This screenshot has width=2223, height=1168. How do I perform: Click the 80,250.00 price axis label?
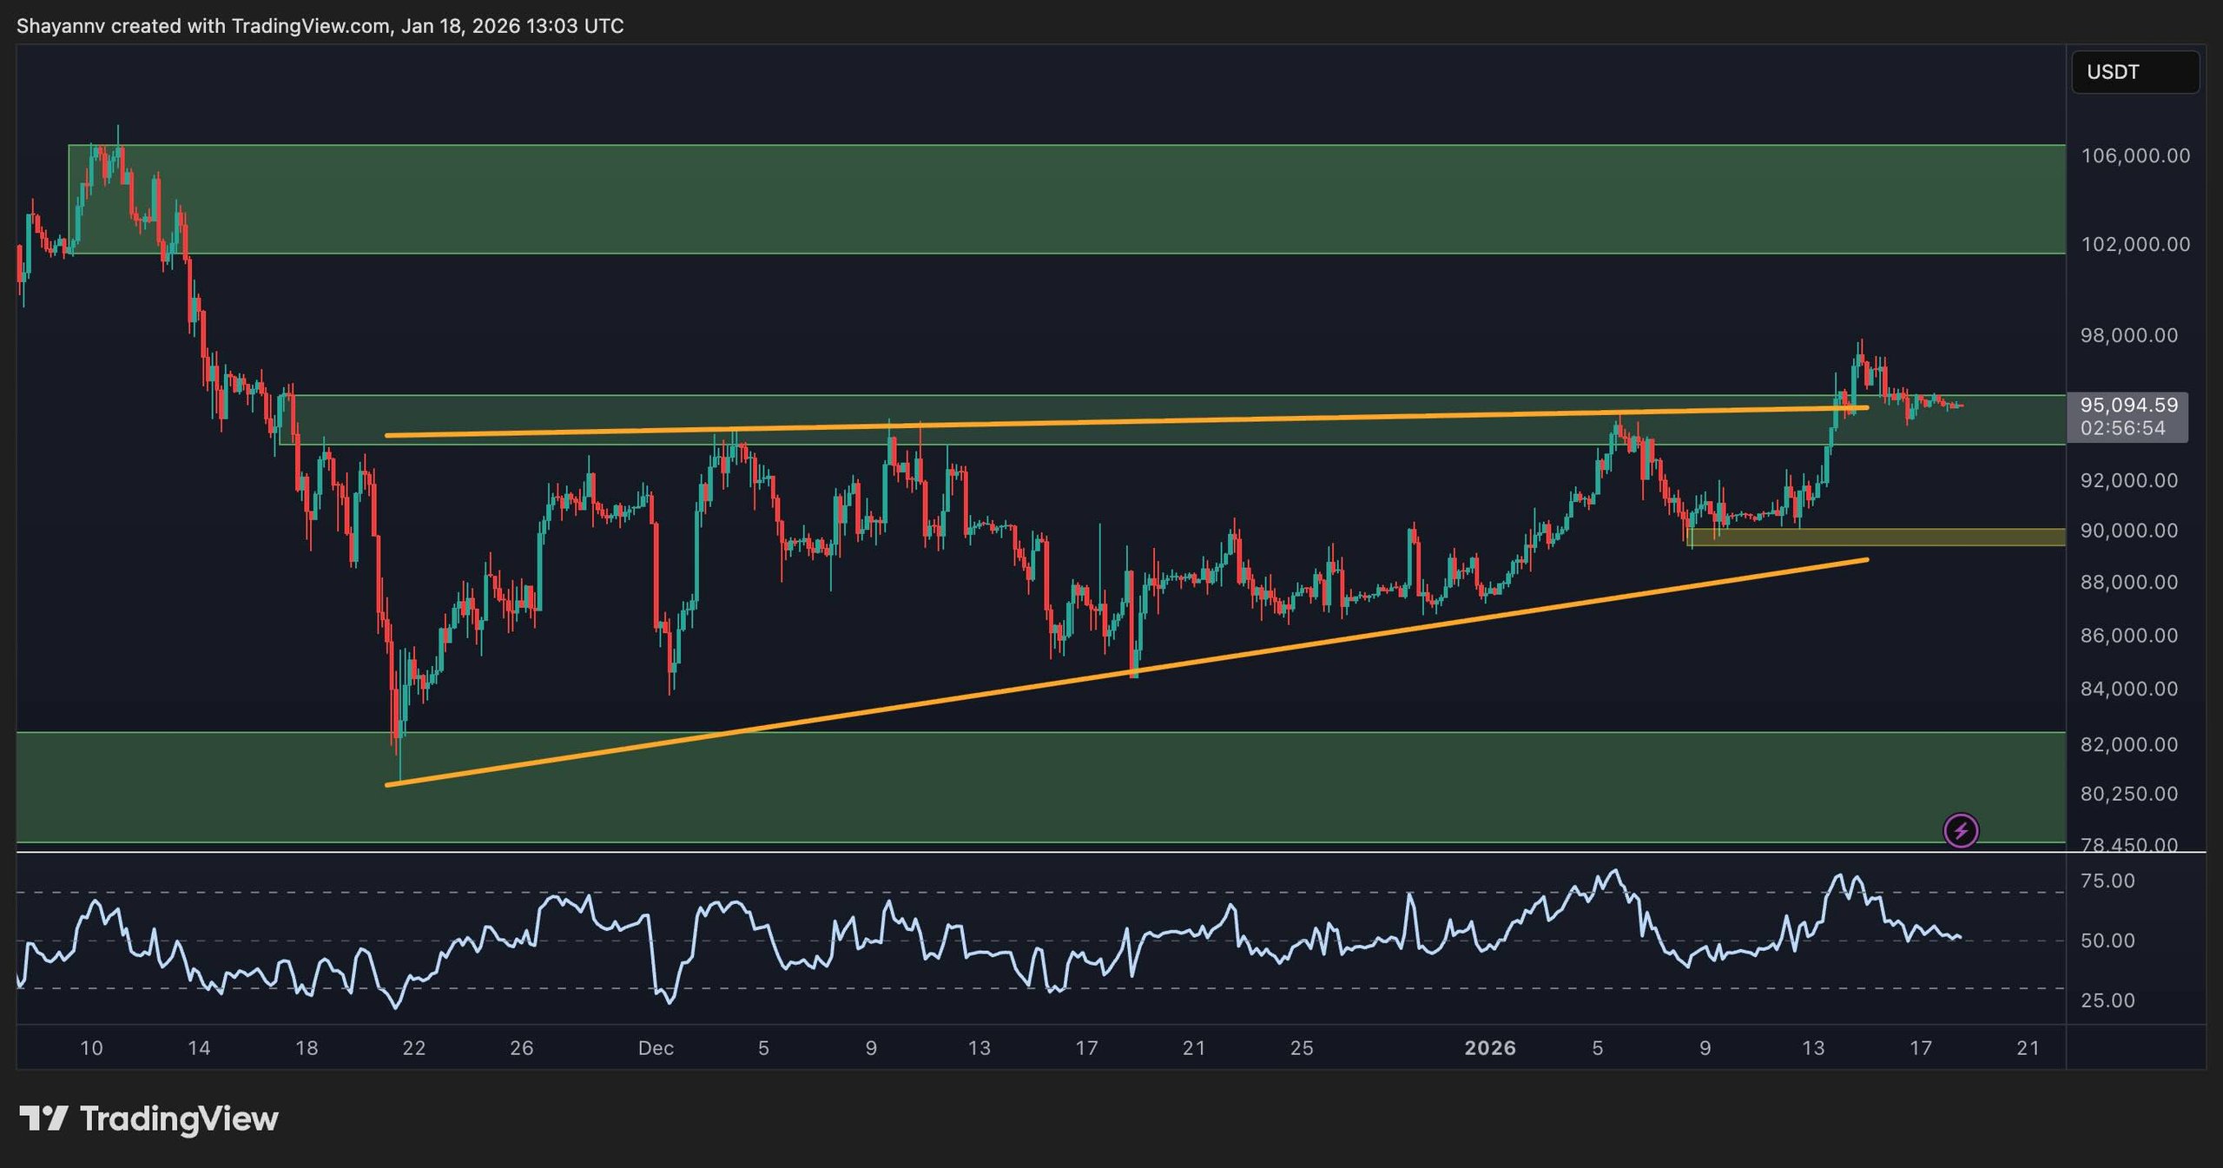pyautogui.click(x=2128, y=794)
